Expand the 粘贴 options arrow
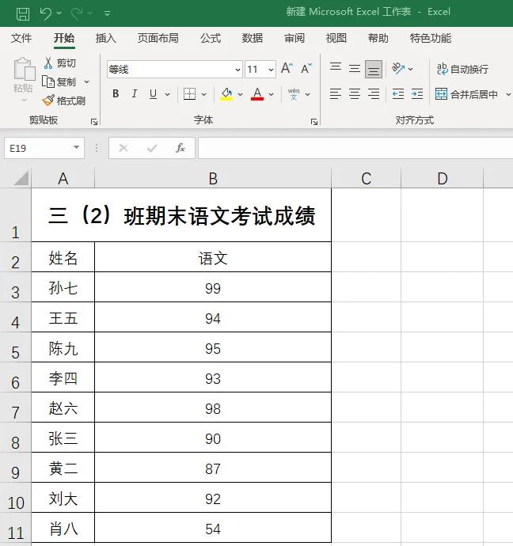Screen dimensions: 513x546 pos(24,100)
